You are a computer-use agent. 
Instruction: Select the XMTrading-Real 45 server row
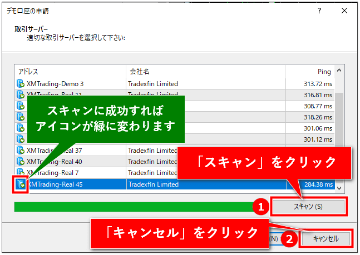(175, 184)
